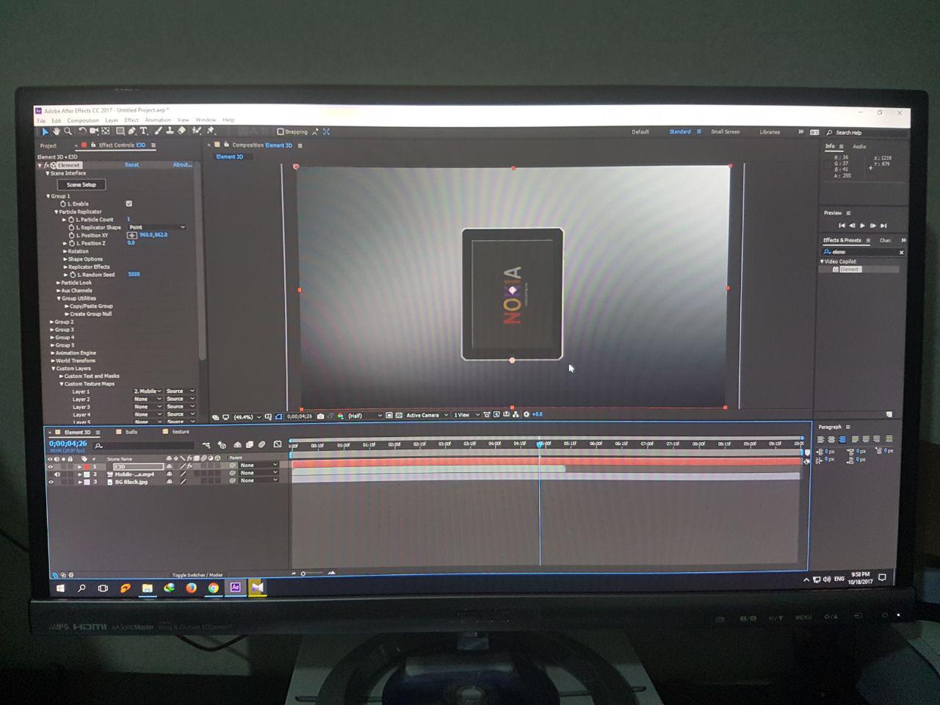Open the Effect menu
The height and width of the screenshot is (705, 940).
pyautogui.click(x=131, y=120)
